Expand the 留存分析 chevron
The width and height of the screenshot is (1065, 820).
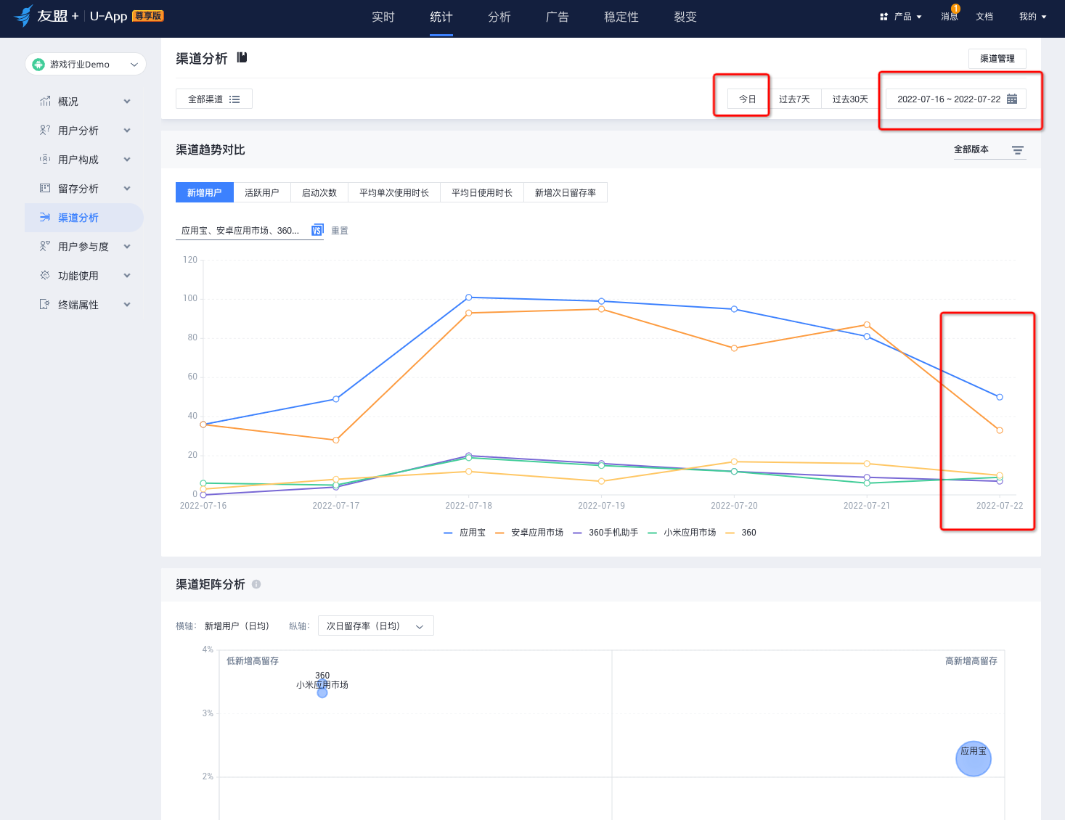pos(127,189)
